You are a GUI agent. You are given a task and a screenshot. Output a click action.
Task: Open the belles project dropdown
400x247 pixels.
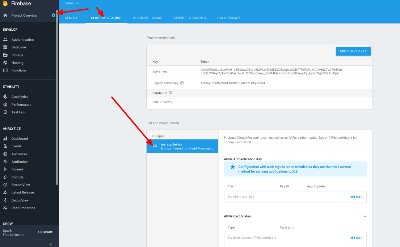click(x=72, y=3)
